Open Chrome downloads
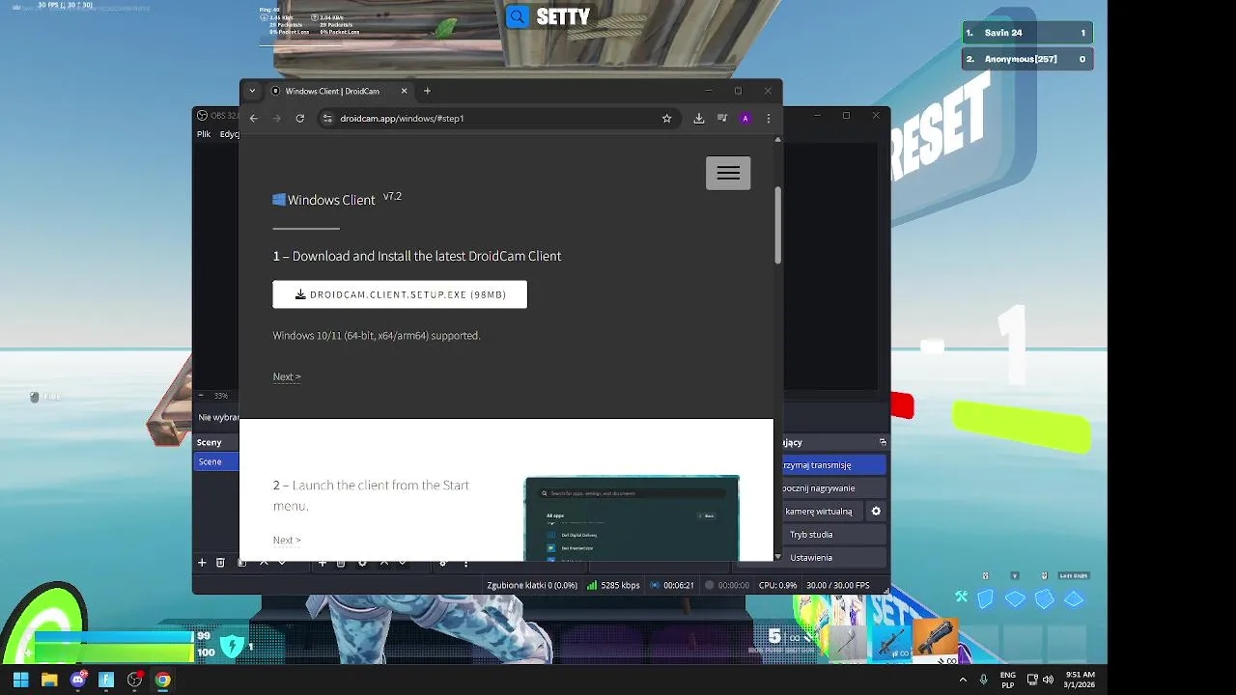1236x695 pixels. pos(699,118)
